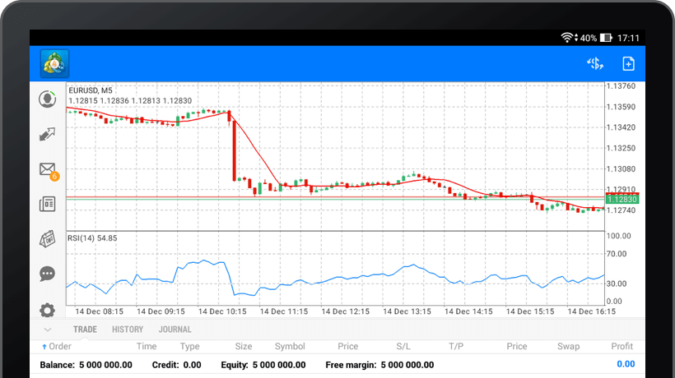Click the S/L column header
Viewport: 675px width, 378px height.
(x=403, y=346)
